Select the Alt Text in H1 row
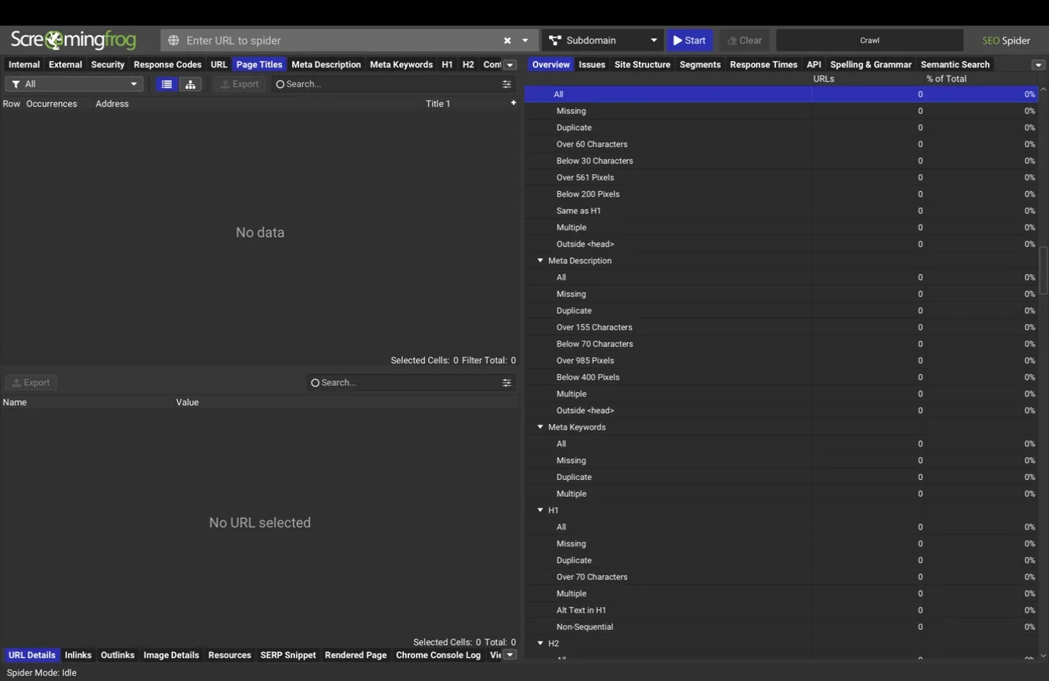 781,611
